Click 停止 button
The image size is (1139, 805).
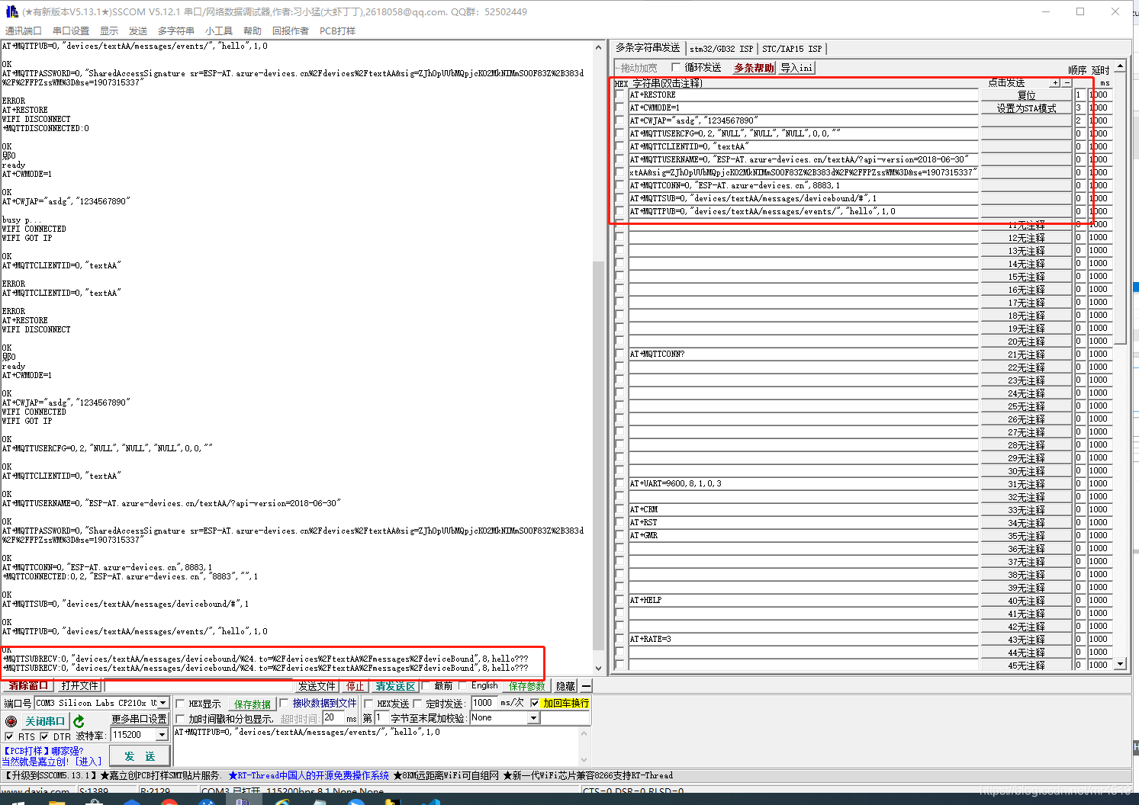(x=355, y=686)
